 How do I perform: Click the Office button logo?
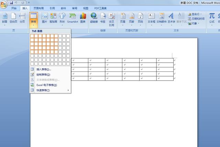[x=3, y=4]
